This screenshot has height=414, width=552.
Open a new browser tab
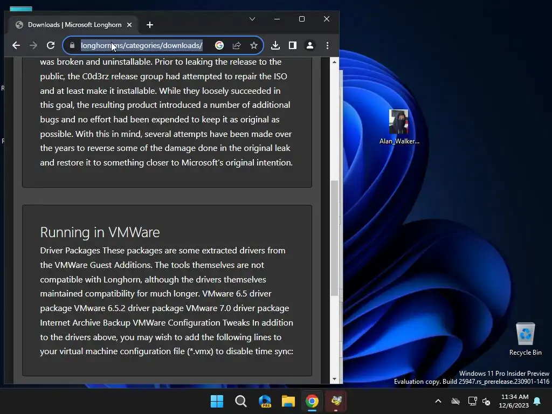pos(150,25)
